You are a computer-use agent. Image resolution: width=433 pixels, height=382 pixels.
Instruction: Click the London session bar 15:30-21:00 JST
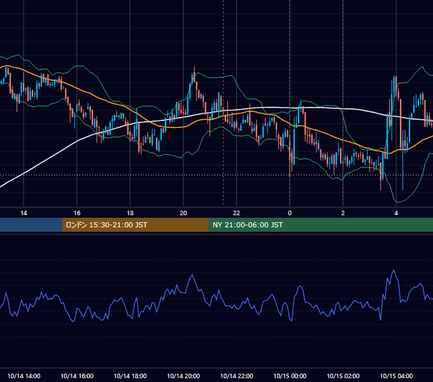coord(135,225)
